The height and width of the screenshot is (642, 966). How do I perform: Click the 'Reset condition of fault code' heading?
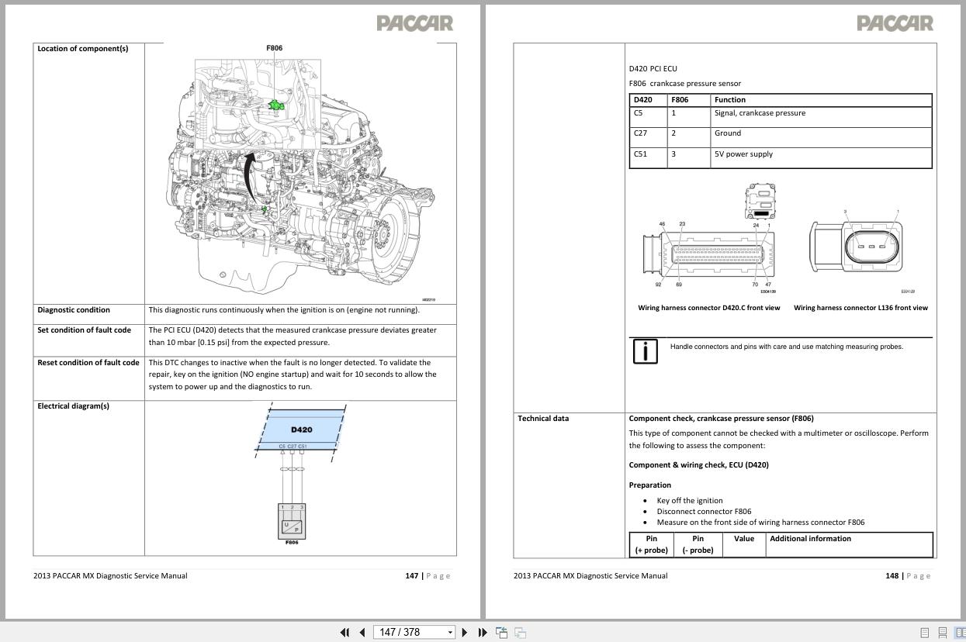pos(88,363)
